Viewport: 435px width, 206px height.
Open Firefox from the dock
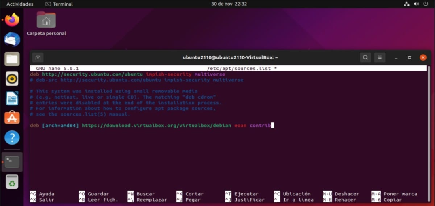pyautogui.click(x=12, y=20)
